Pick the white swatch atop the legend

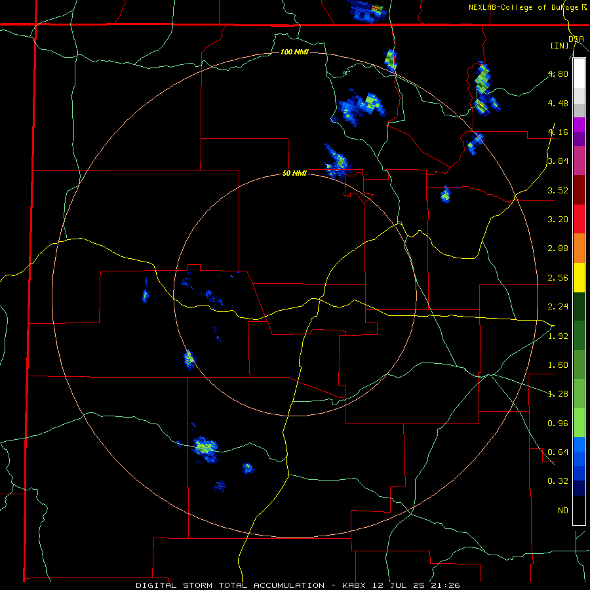pos(579,73)
